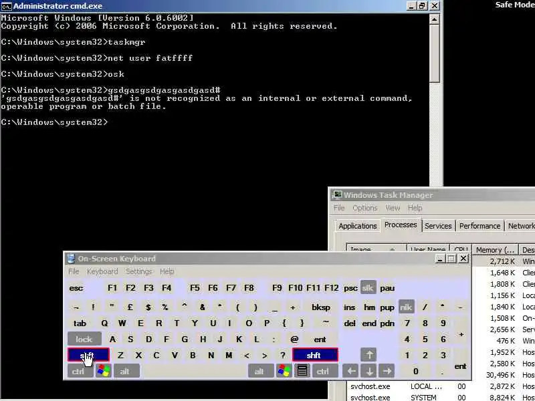Toggle the caps lock key on On-Screen Keyboard
Viewport: 535px width, 401px height.
[x=84, y=339]
